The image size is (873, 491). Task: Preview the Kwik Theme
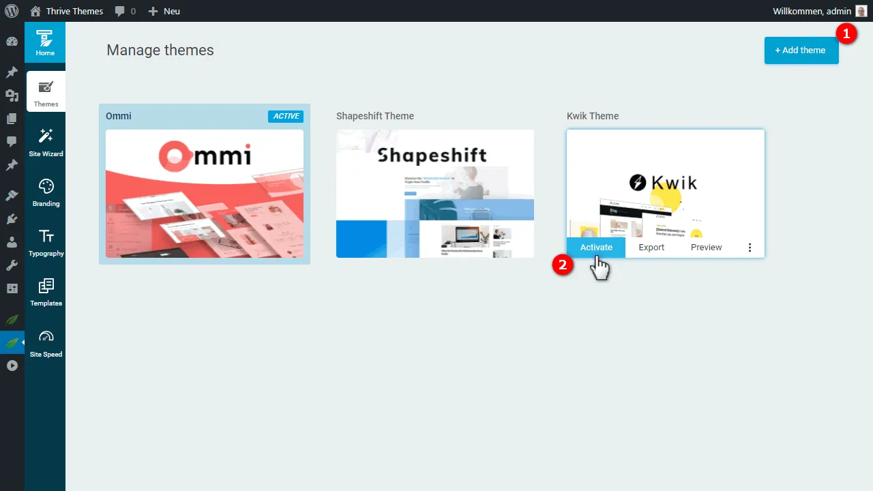(x=706, y=248)
